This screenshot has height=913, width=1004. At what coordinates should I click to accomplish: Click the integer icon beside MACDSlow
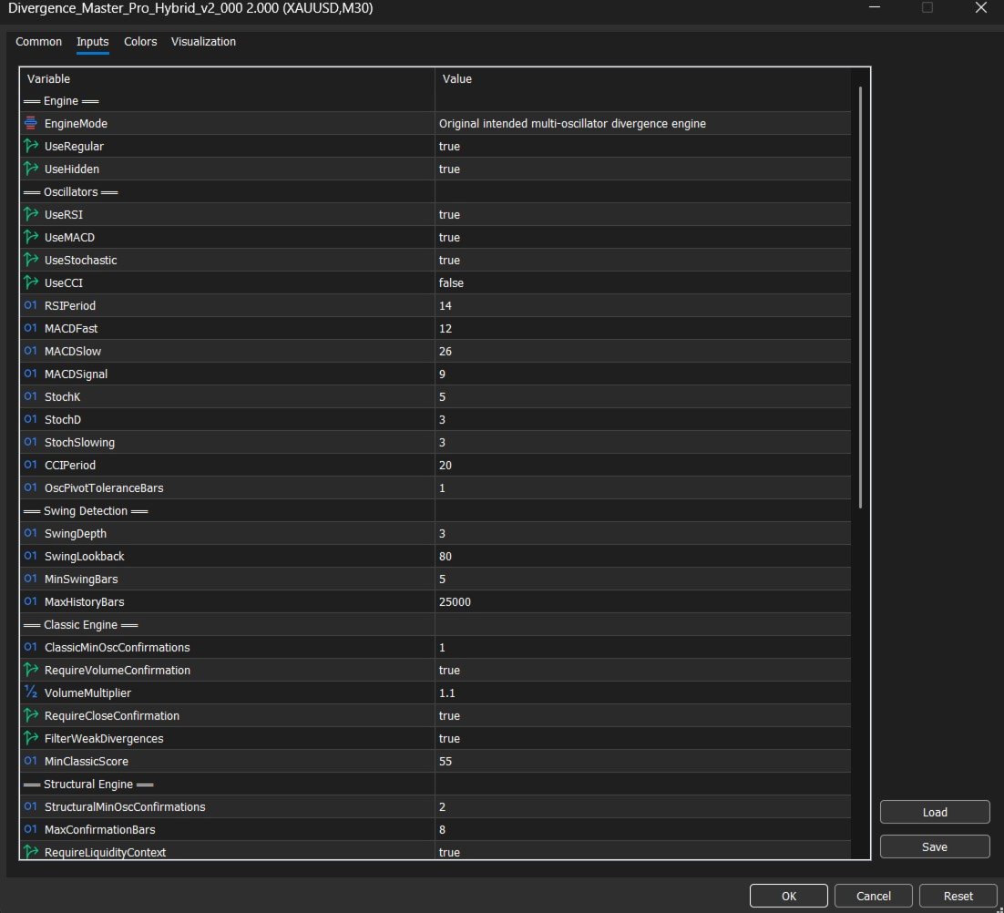tap(30, 351)
